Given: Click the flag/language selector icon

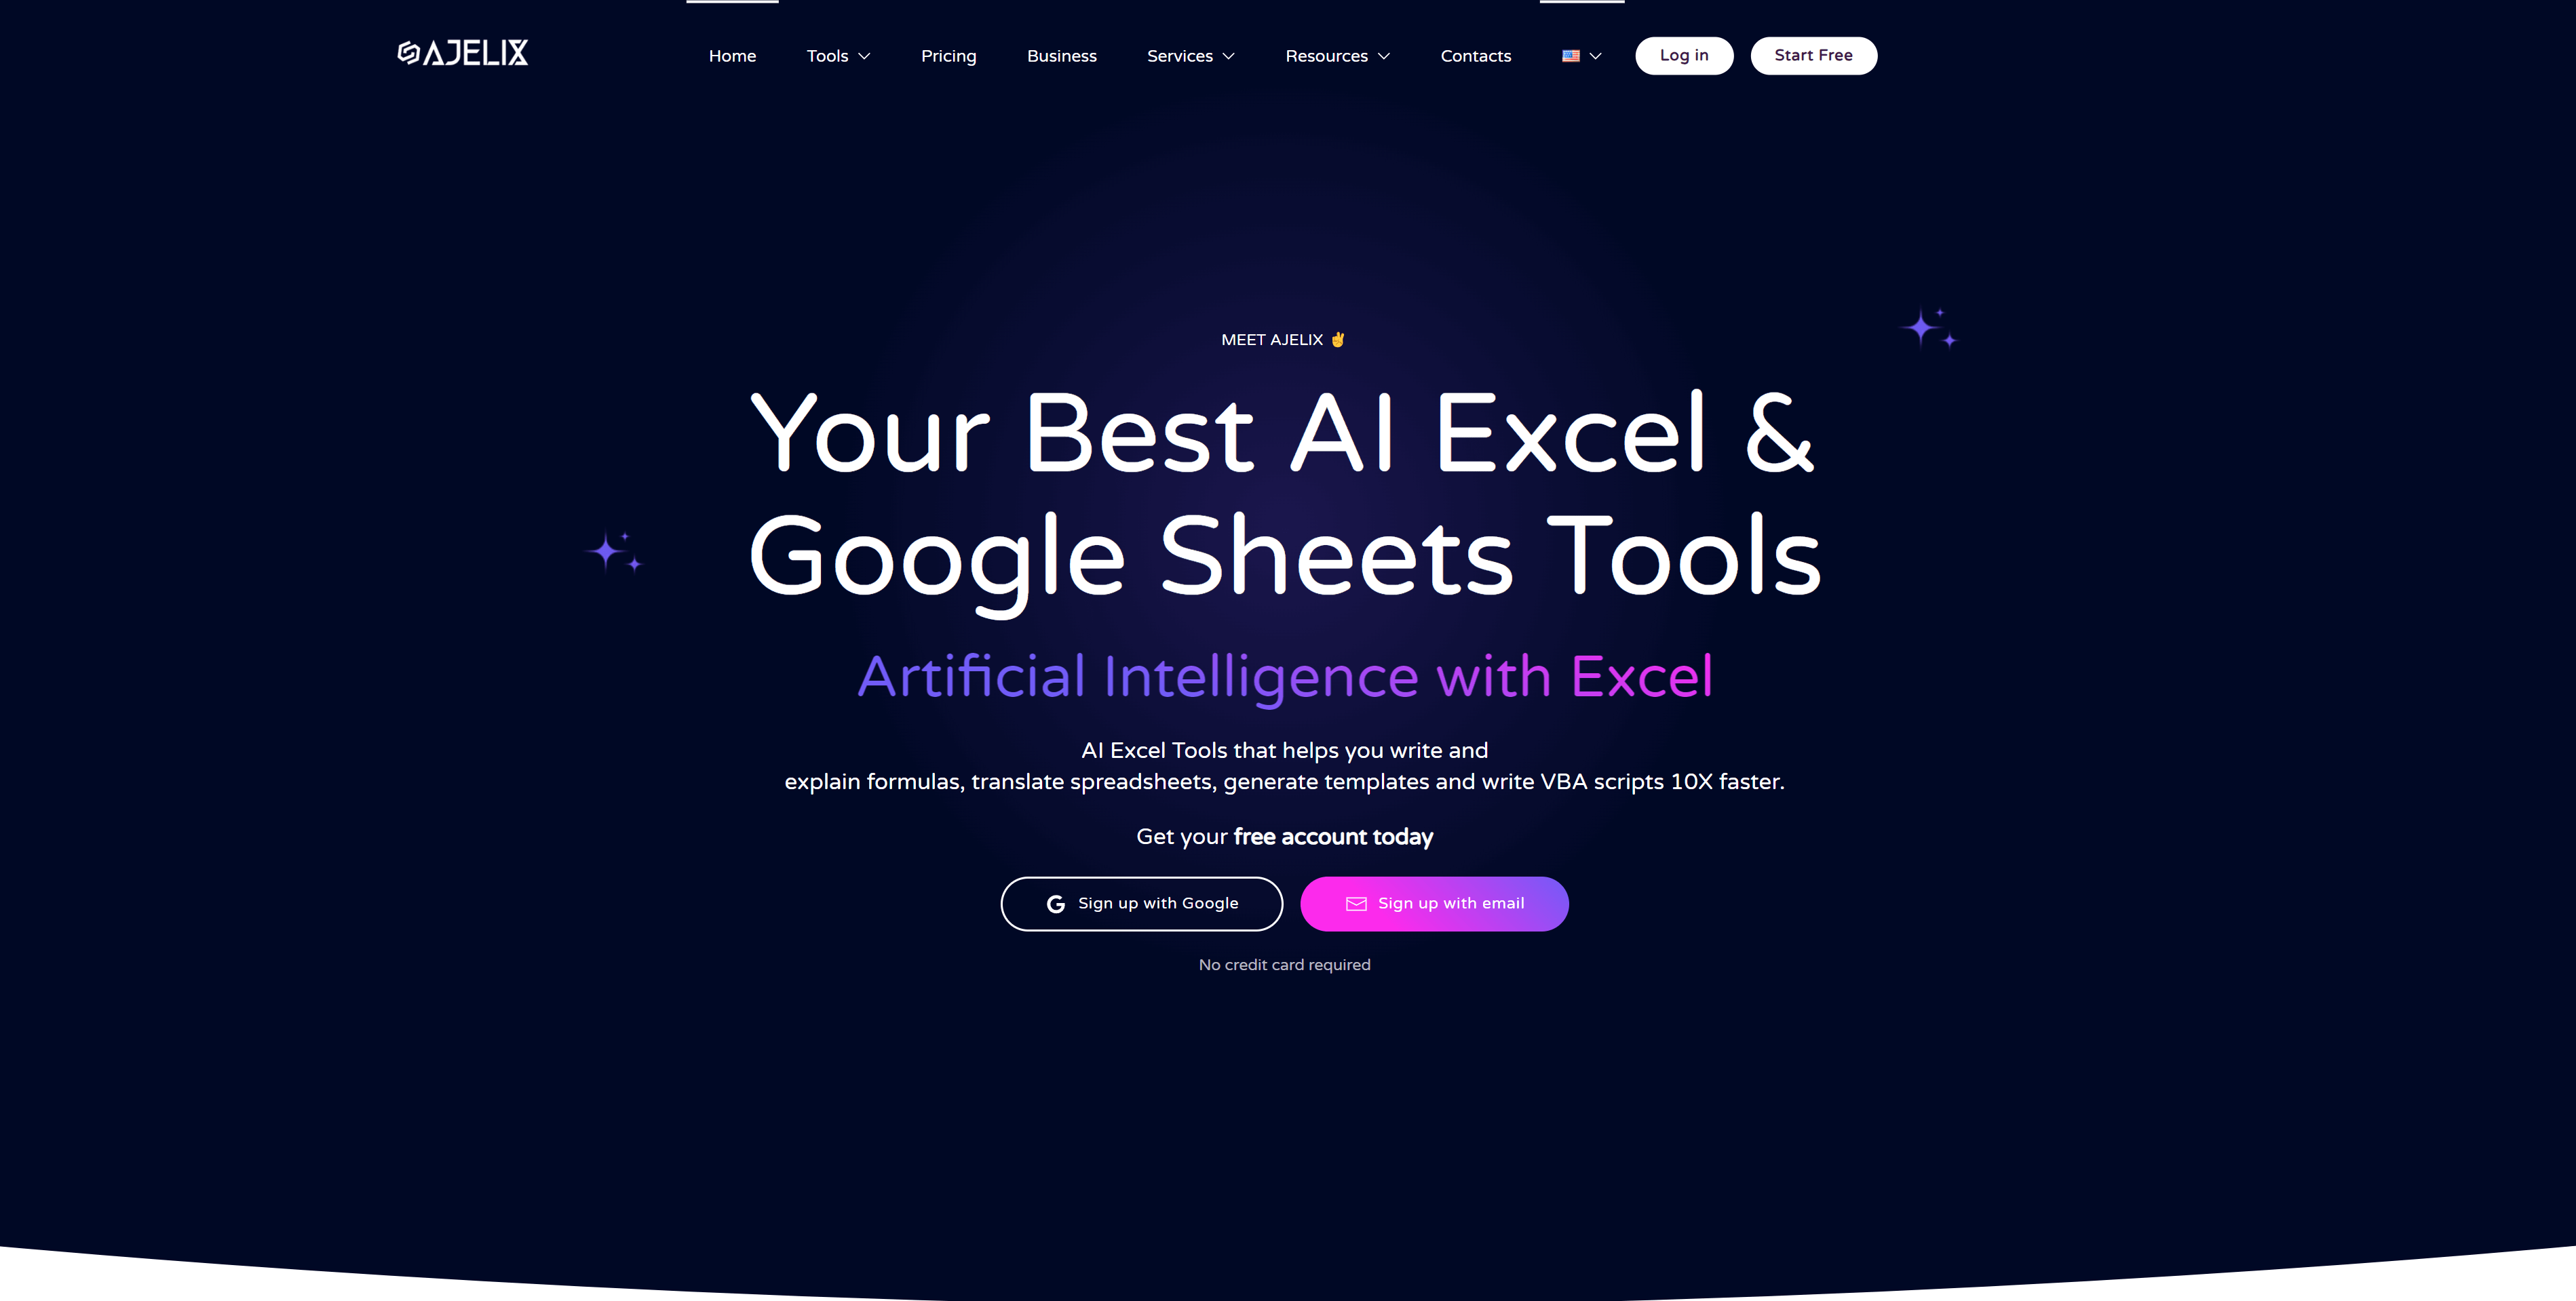Looking at the screenshot, I should tap(1572, 55).
